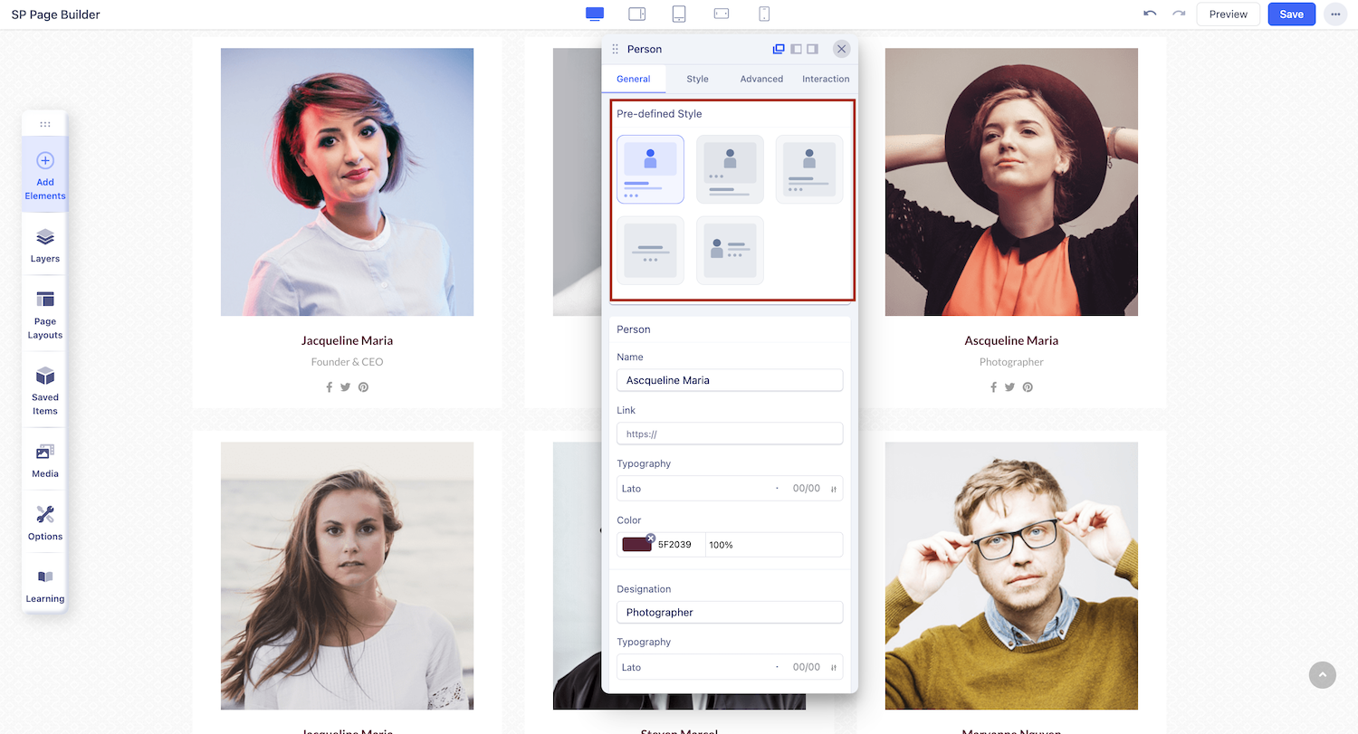Click Pinterest icon under Ascqueline Maria Photographer
Image resolution: width=1358 pixels, height=734 pixels.
[x=1028, y=387]
